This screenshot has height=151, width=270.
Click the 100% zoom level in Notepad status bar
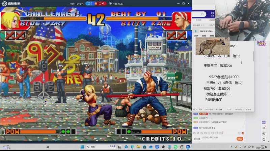[x=229, y=109]
